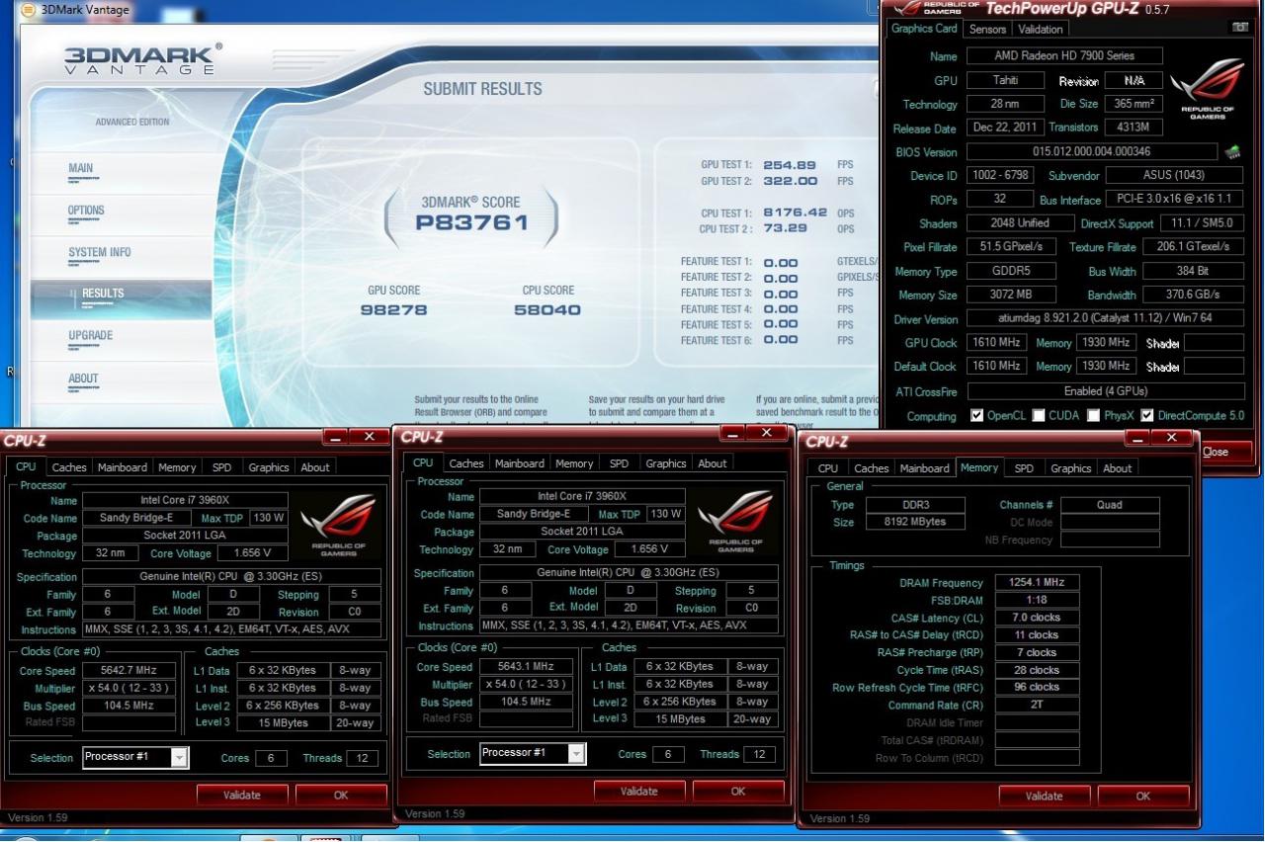
Task: Open About tab in right CPU-Z window
Action: click(x=1118, y=468)
